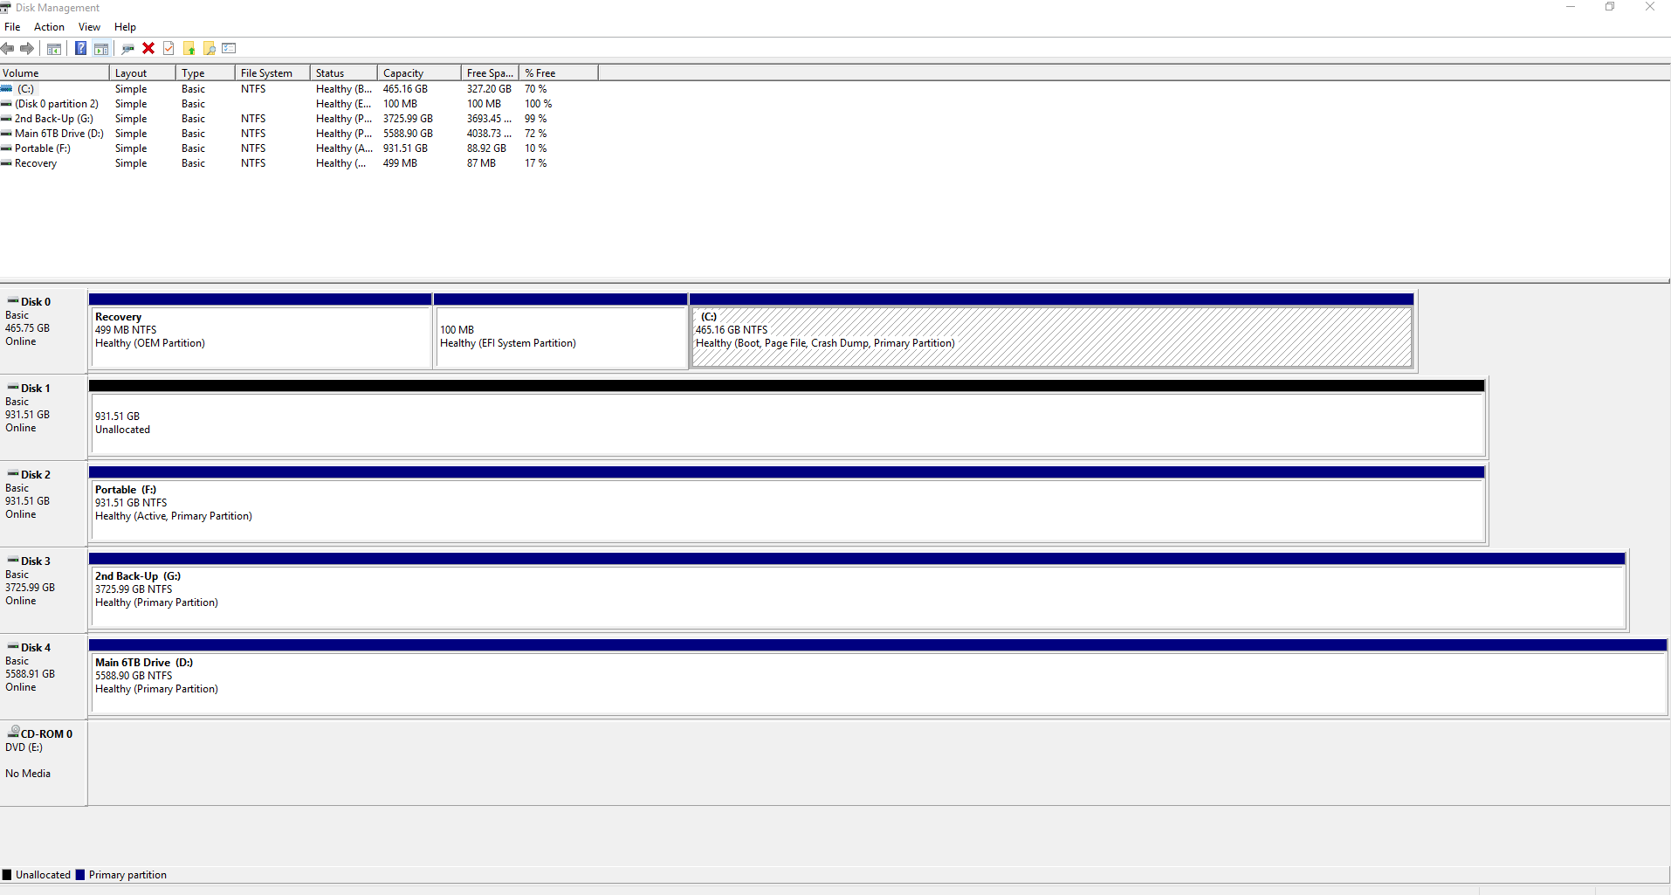Select the 931.51 GB Unallocated space block
The image size is (1671, 895).
(x=787, y=417)
